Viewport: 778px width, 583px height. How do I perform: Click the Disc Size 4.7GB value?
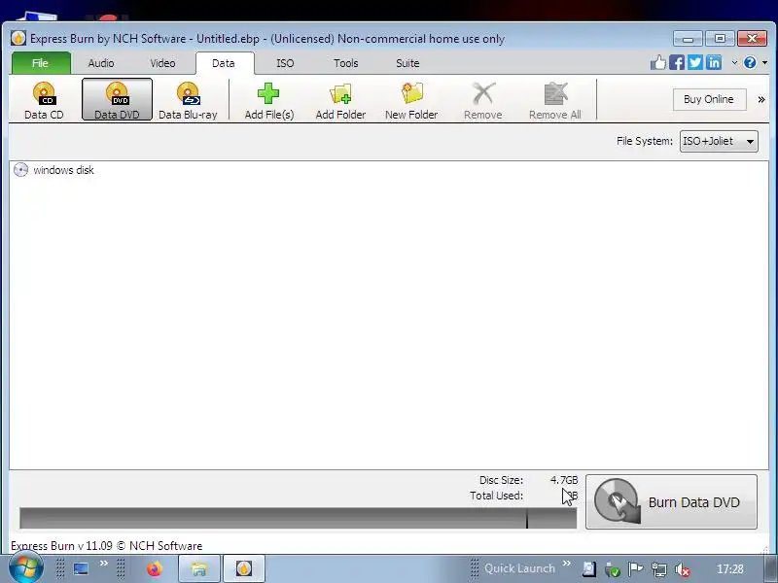tap(564, 480)
